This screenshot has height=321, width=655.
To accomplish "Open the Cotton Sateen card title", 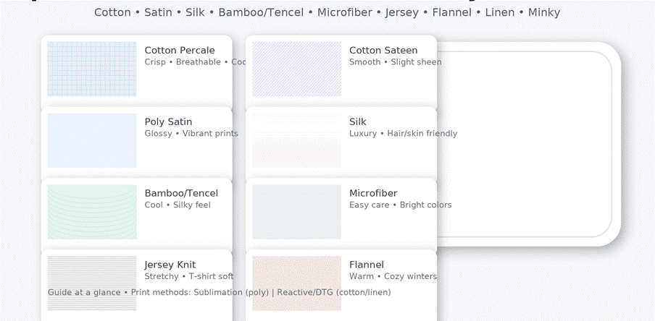I will click(383, 51).
